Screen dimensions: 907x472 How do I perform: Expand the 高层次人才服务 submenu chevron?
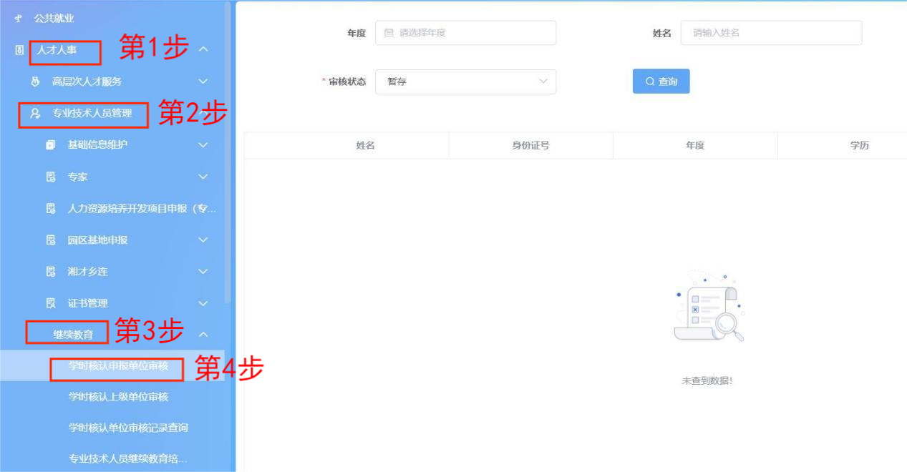(203, 82)
